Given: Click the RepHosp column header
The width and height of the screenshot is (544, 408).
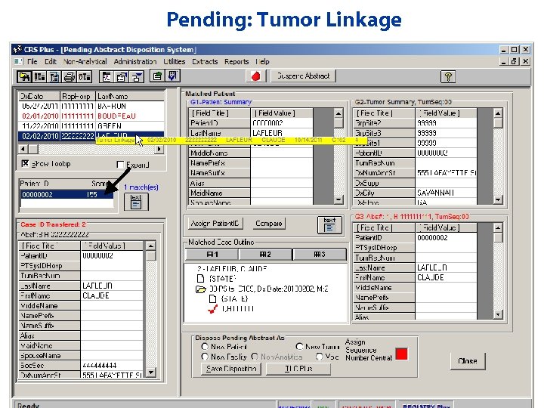Looking at the screenshot, I should point(78,96).
